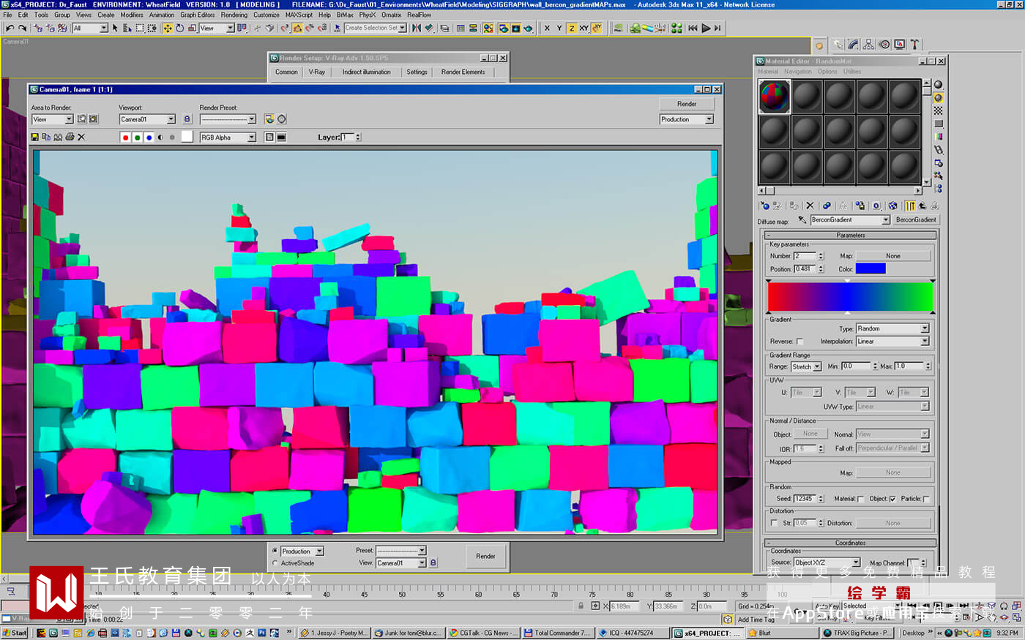Enable the Reverse gradient checkbox
1025x640 pixels.
[x=799, y=342]
